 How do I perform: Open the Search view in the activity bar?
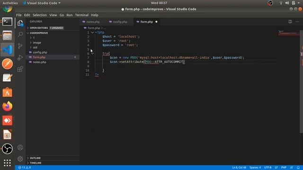point(20,34)
